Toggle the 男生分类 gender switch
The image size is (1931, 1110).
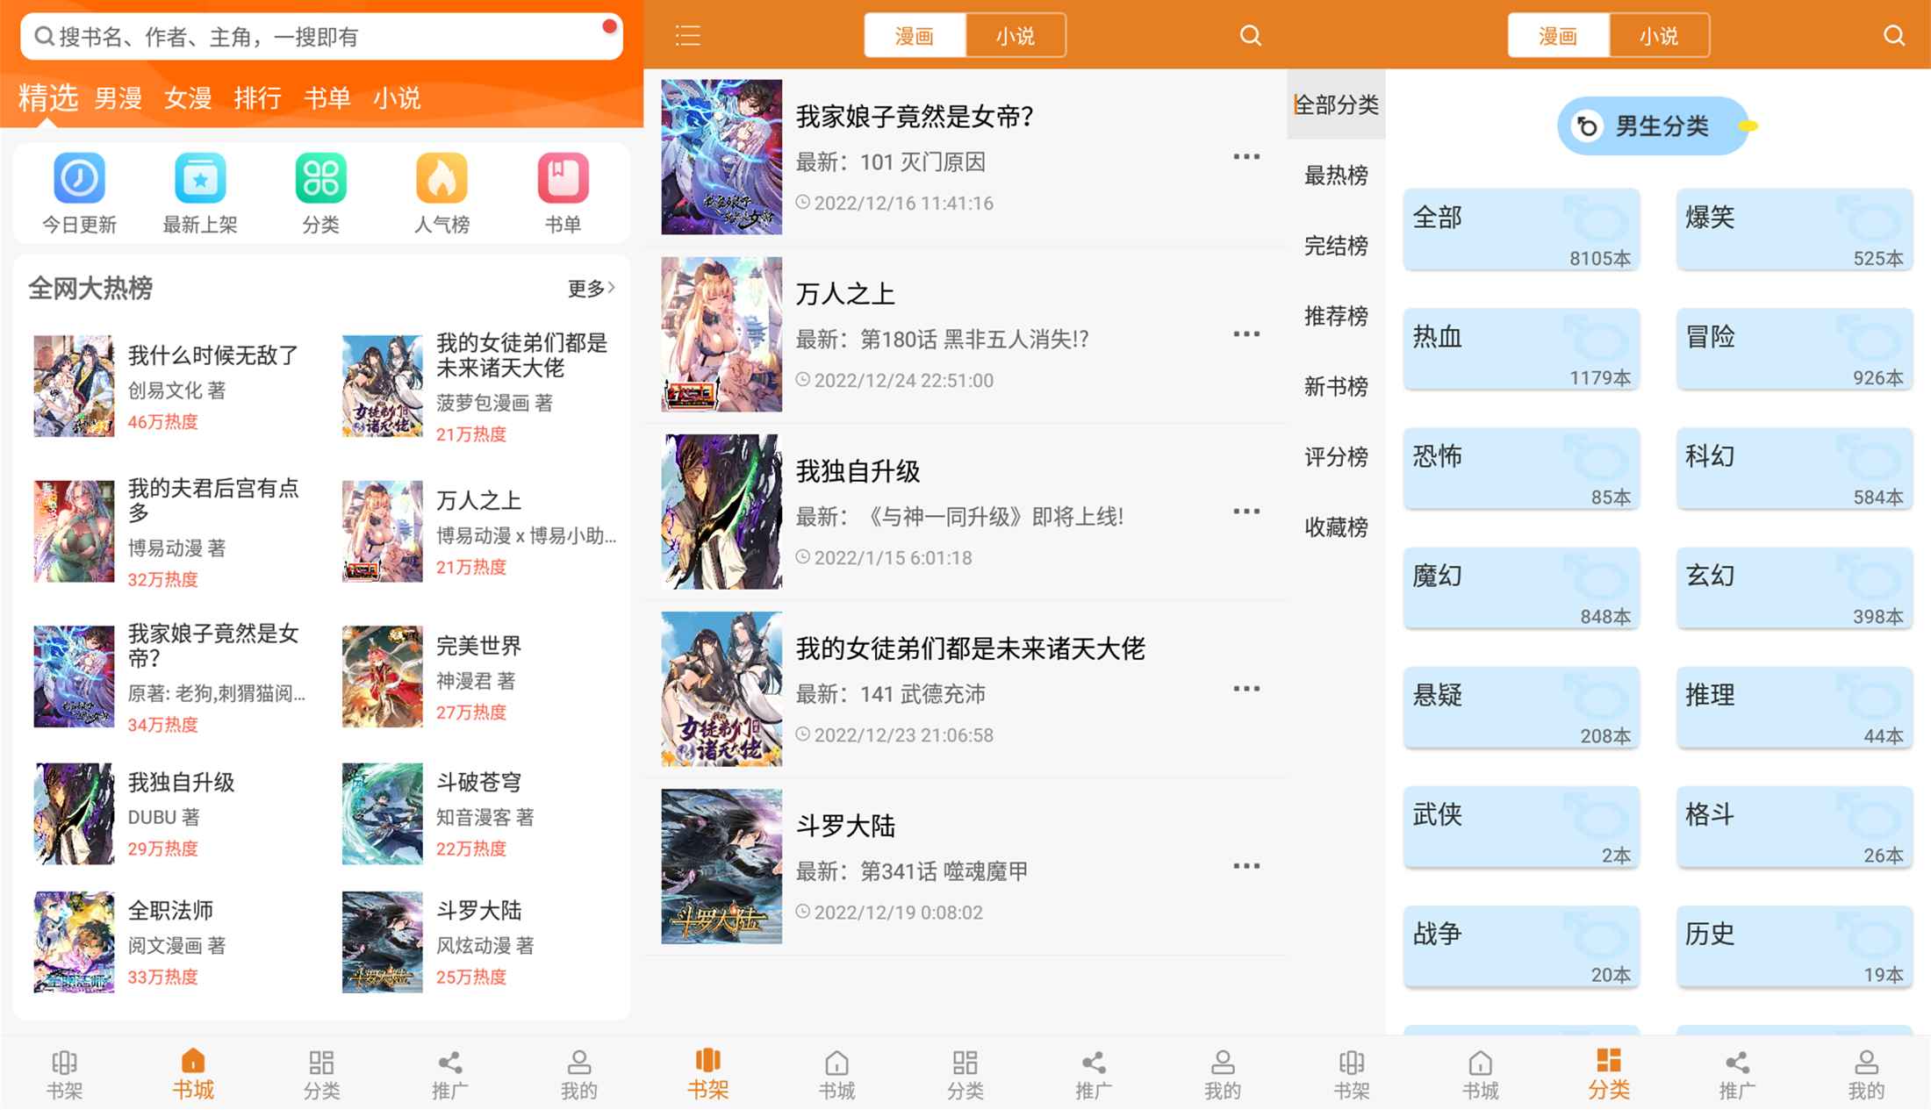tap(1654, 126)
